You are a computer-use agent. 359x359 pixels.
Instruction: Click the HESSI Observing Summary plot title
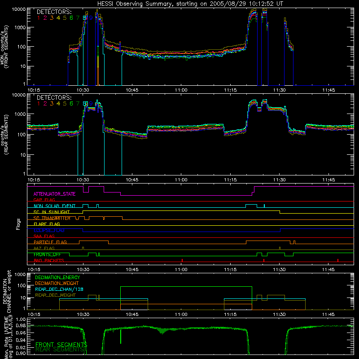point(190,4)
